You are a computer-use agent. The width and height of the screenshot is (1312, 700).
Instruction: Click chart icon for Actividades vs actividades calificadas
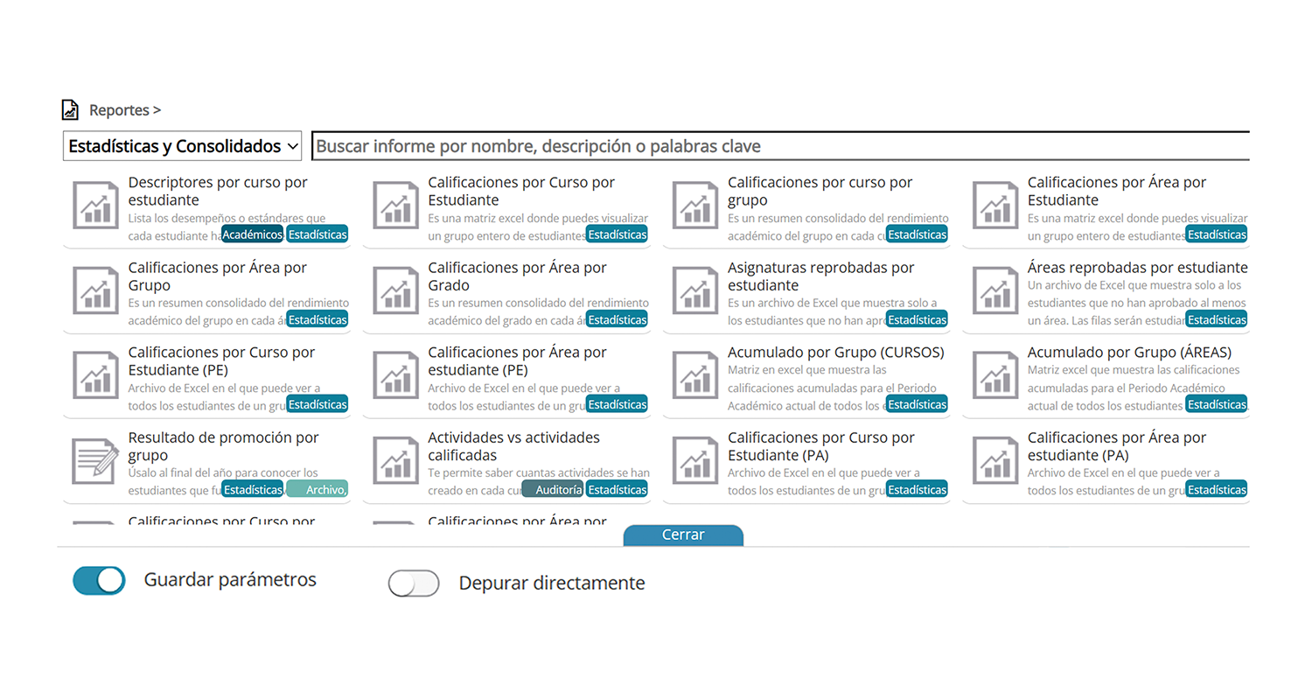tap(395, 460)
